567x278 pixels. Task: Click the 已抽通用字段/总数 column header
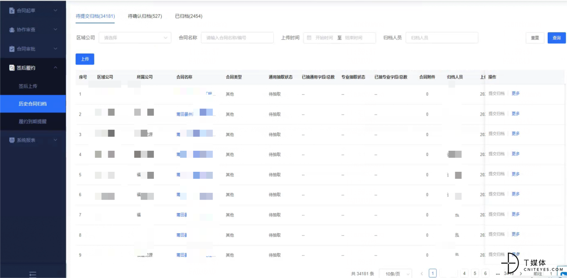pos(318,77)
